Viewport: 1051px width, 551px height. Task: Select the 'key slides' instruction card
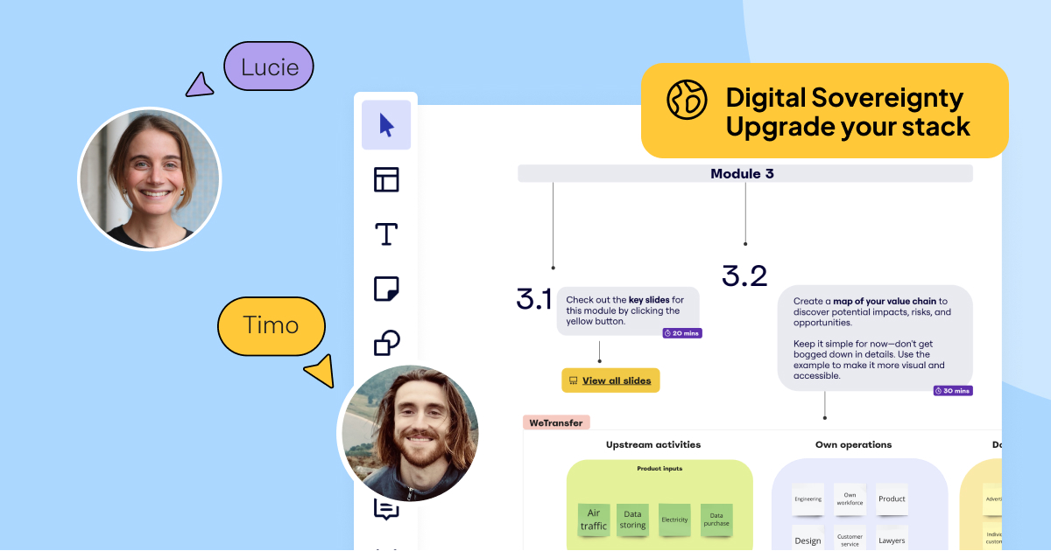click(628, 310)
